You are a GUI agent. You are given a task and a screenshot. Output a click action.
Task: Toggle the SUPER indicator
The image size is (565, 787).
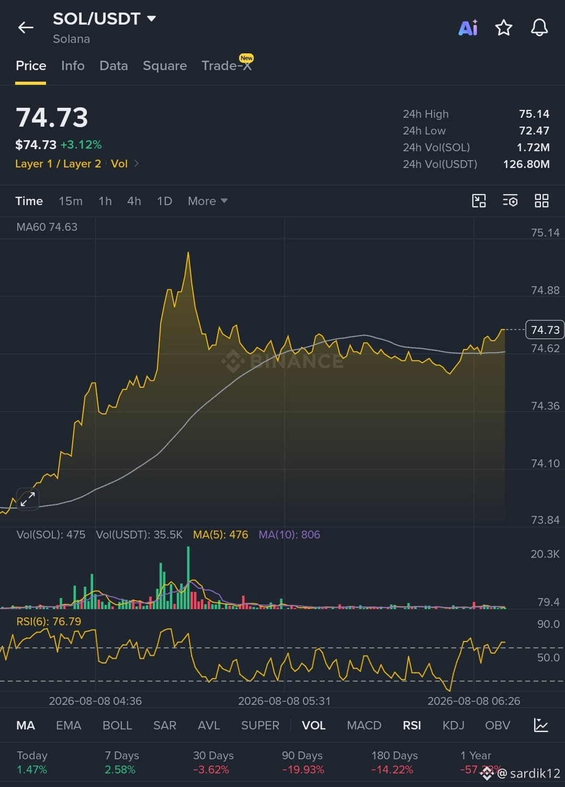click(260, 725)
